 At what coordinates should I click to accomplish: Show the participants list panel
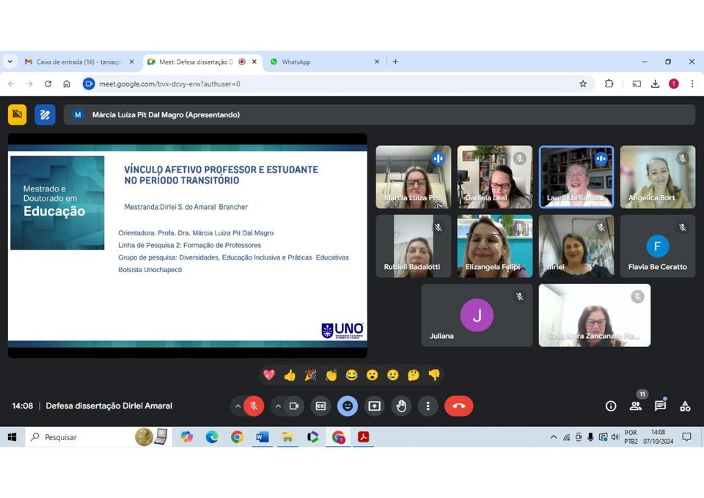636,406
